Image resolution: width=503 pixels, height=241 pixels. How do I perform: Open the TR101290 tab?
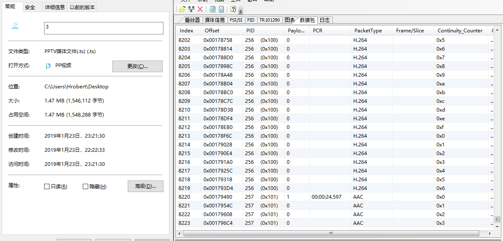click(270, 20)
